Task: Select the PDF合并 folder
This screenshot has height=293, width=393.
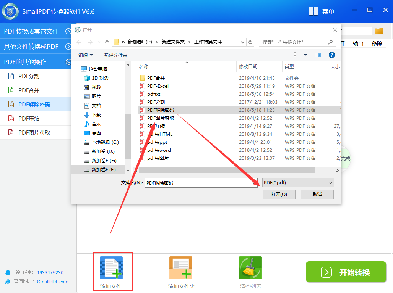Action: pyautogui.click(x=153, y=78)
